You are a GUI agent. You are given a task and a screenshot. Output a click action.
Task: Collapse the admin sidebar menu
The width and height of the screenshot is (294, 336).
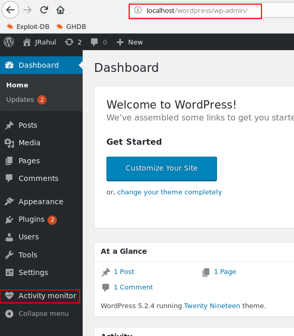point(37,314)
